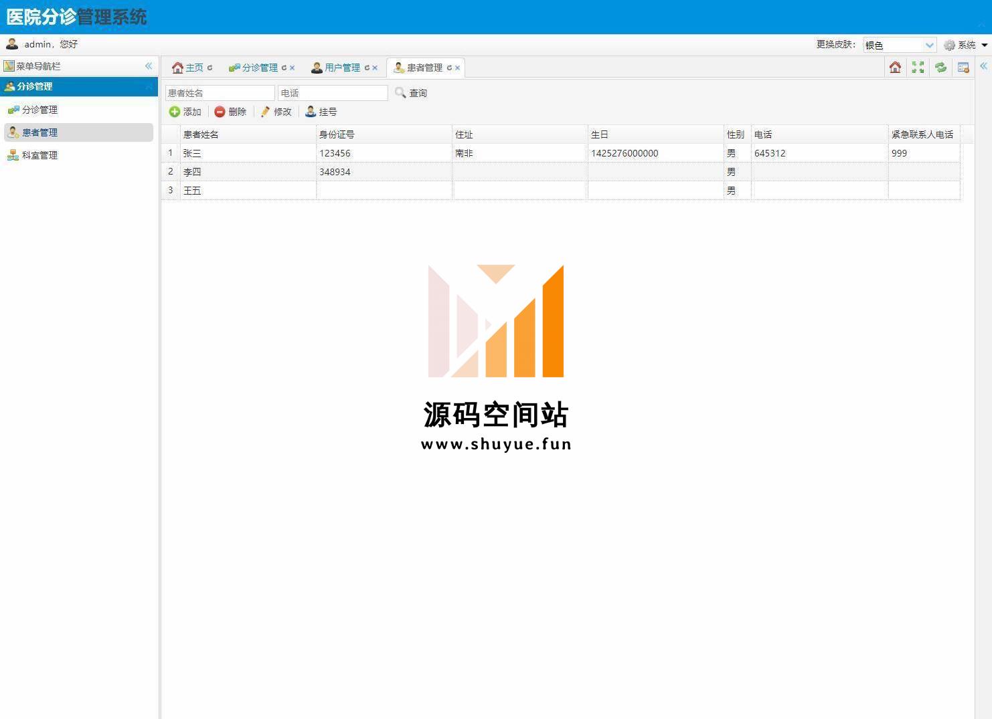Switch to the 分诊管理 tab
This screenshot has width=992, height=719.
[x=260, y=68]
